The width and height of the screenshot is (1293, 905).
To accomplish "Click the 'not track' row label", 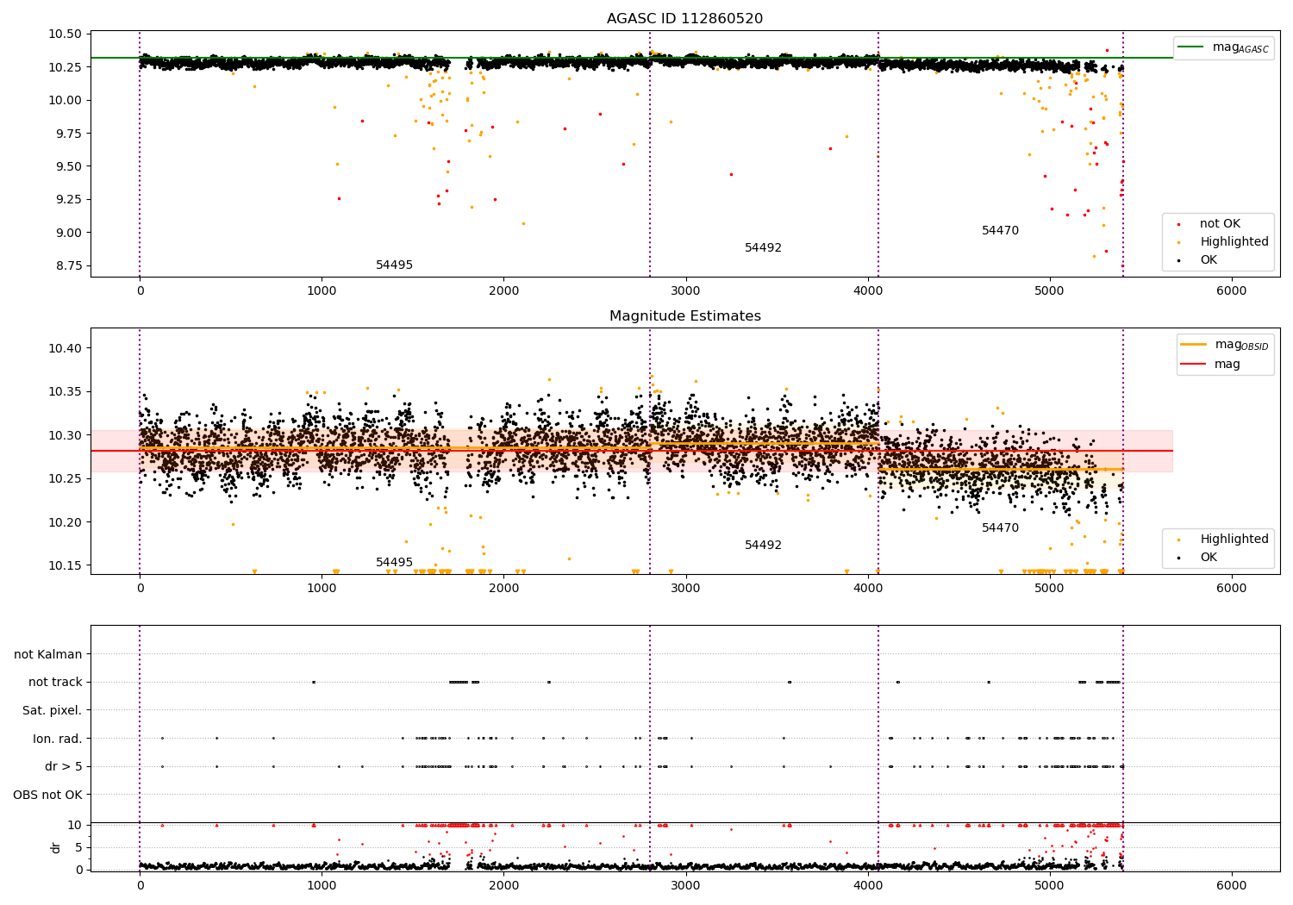I will 55,682.
